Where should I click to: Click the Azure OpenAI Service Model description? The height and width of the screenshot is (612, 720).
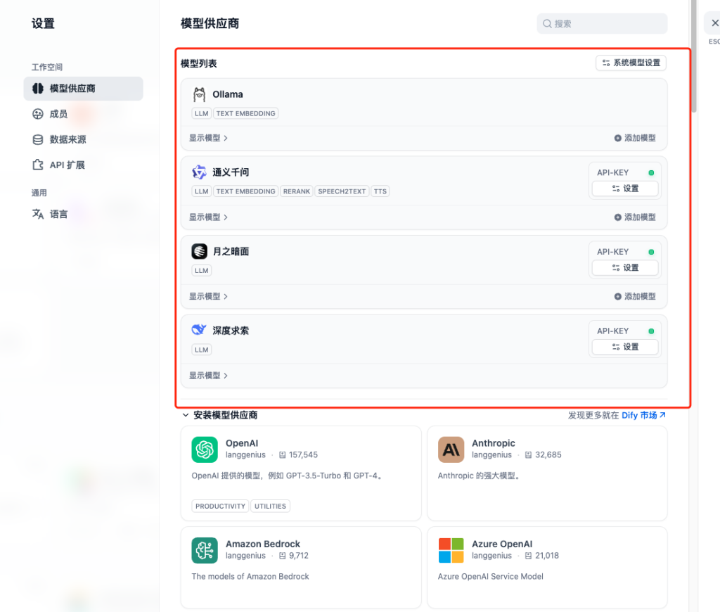[x=490, y=577]
